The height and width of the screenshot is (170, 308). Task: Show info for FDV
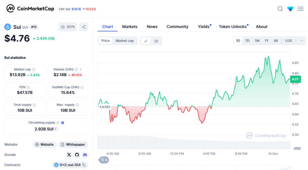[28, 87]
